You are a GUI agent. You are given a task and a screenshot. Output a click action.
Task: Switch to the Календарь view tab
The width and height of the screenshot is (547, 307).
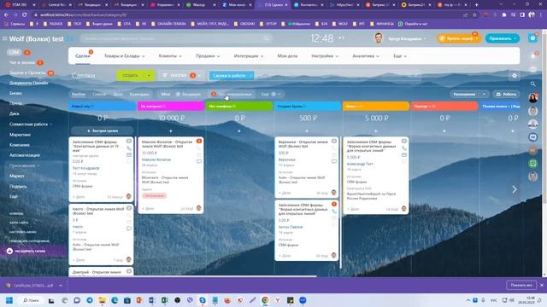click(139, 95)
